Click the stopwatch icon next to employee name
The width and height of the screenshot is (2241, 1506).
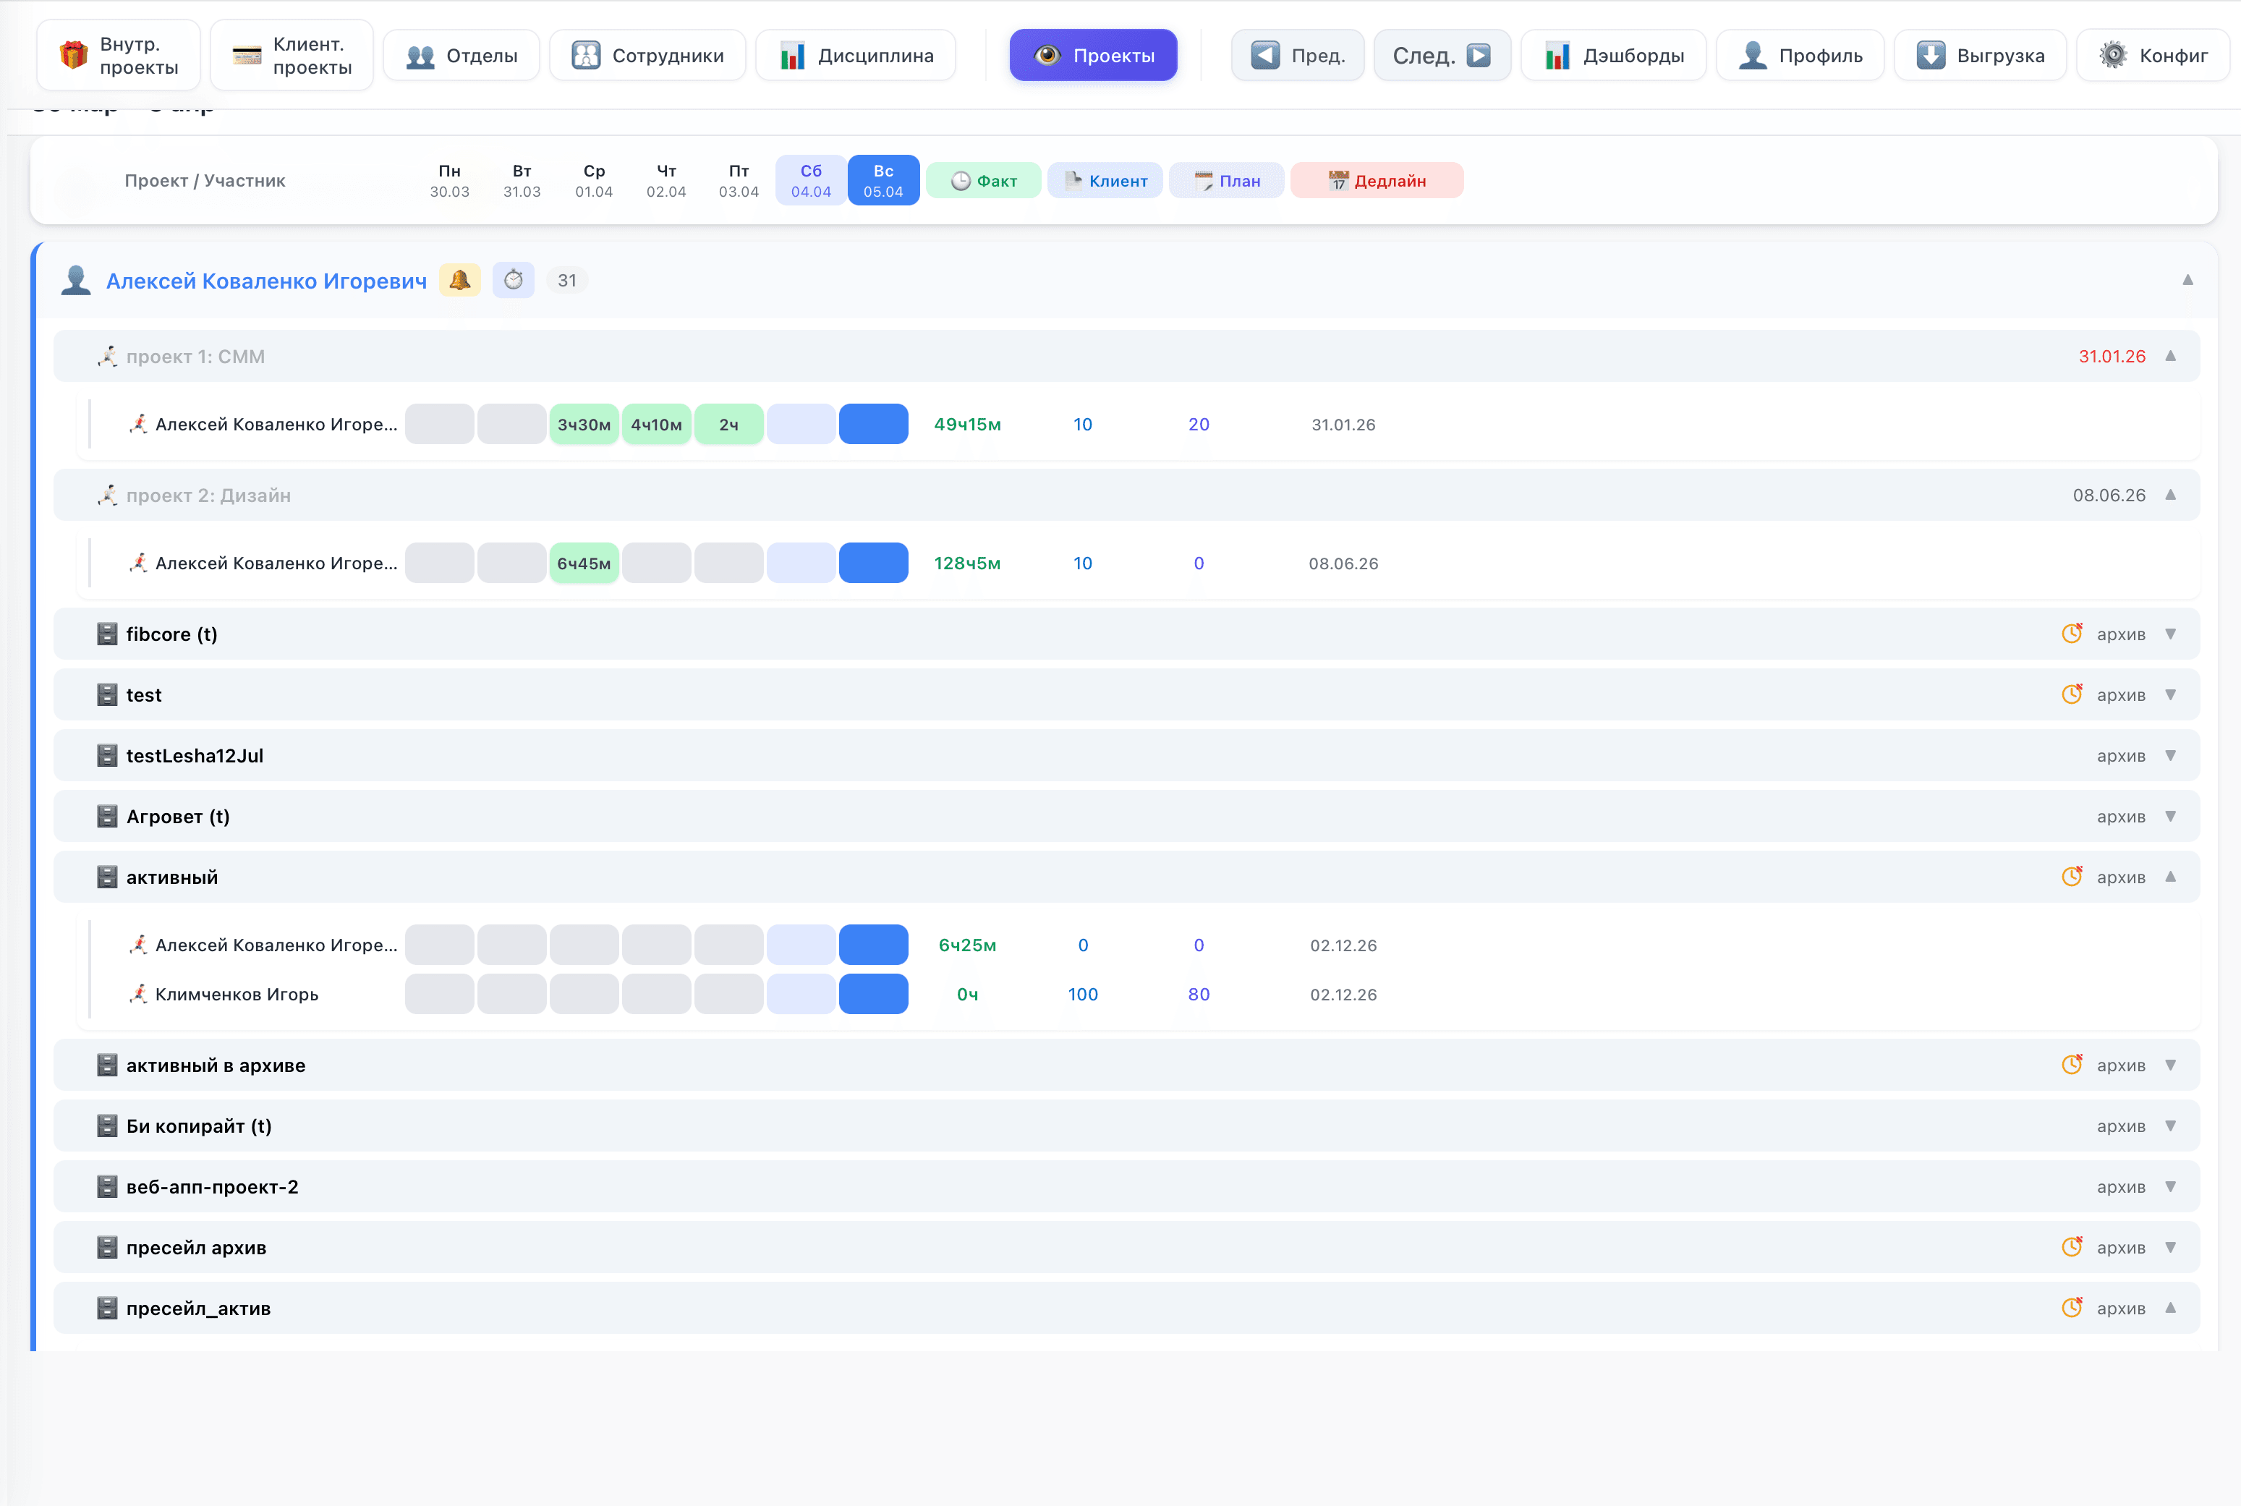pos(513,281)
